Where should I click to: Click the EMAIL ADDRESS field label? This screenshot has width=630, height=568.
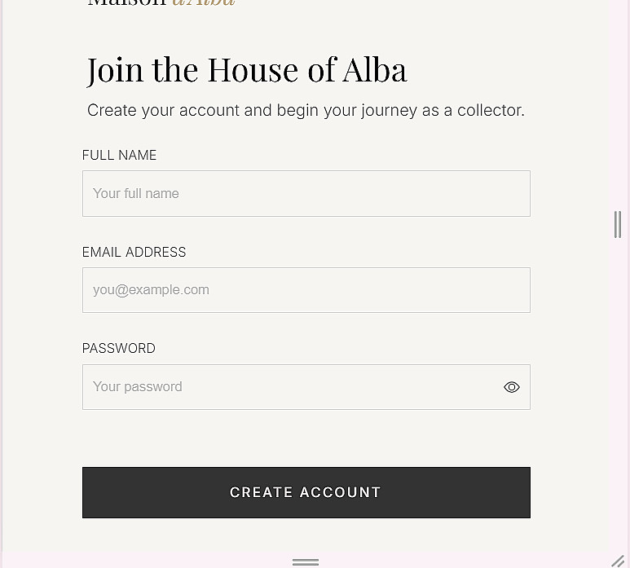pyautogui.click(x=134, y=253)
